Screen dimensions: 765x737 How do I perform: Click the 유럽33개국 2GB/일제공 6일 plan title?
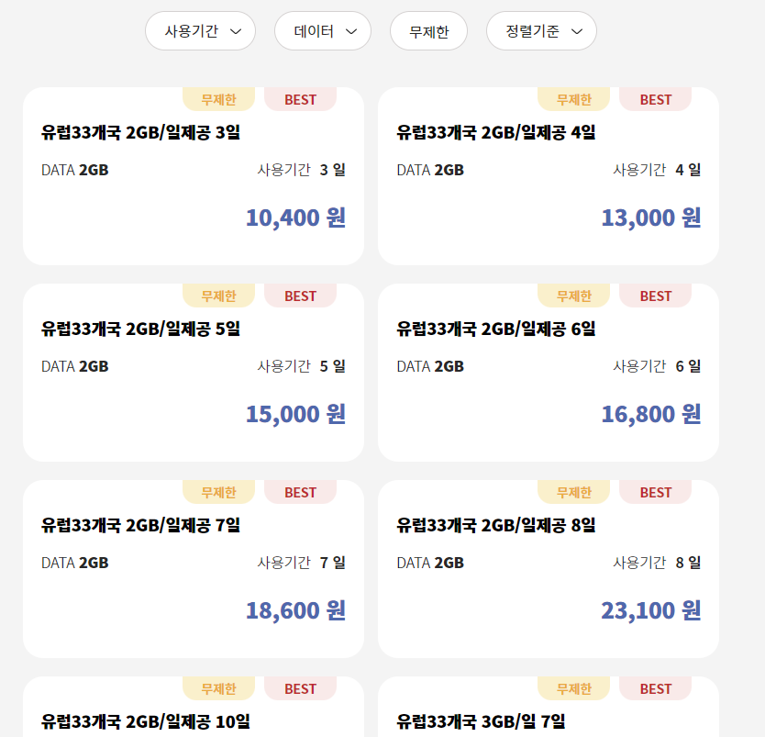(495, 329)
